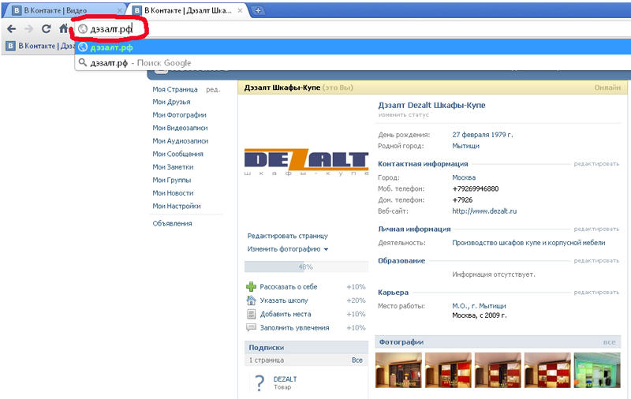Click the green plus 'Рассказать о себе' icon
This screenshot has height=399, width=631.
click(251, 287)
